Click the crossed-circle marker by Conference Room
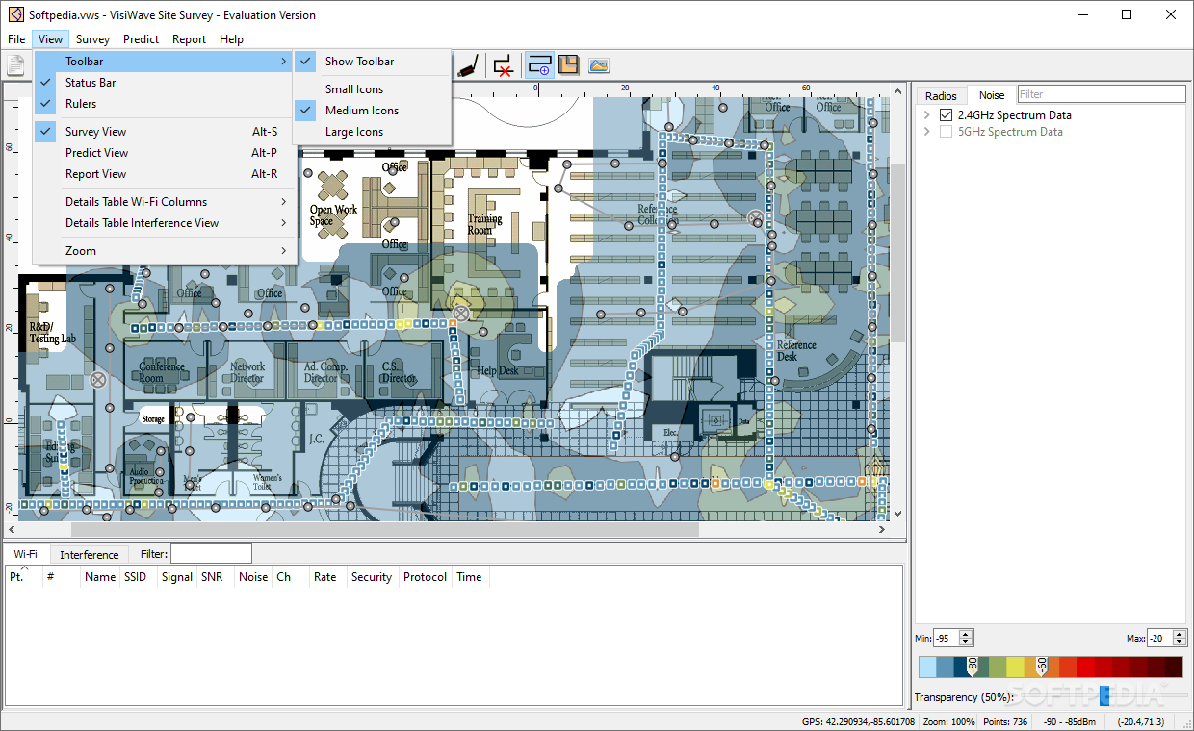 (97, 380)
